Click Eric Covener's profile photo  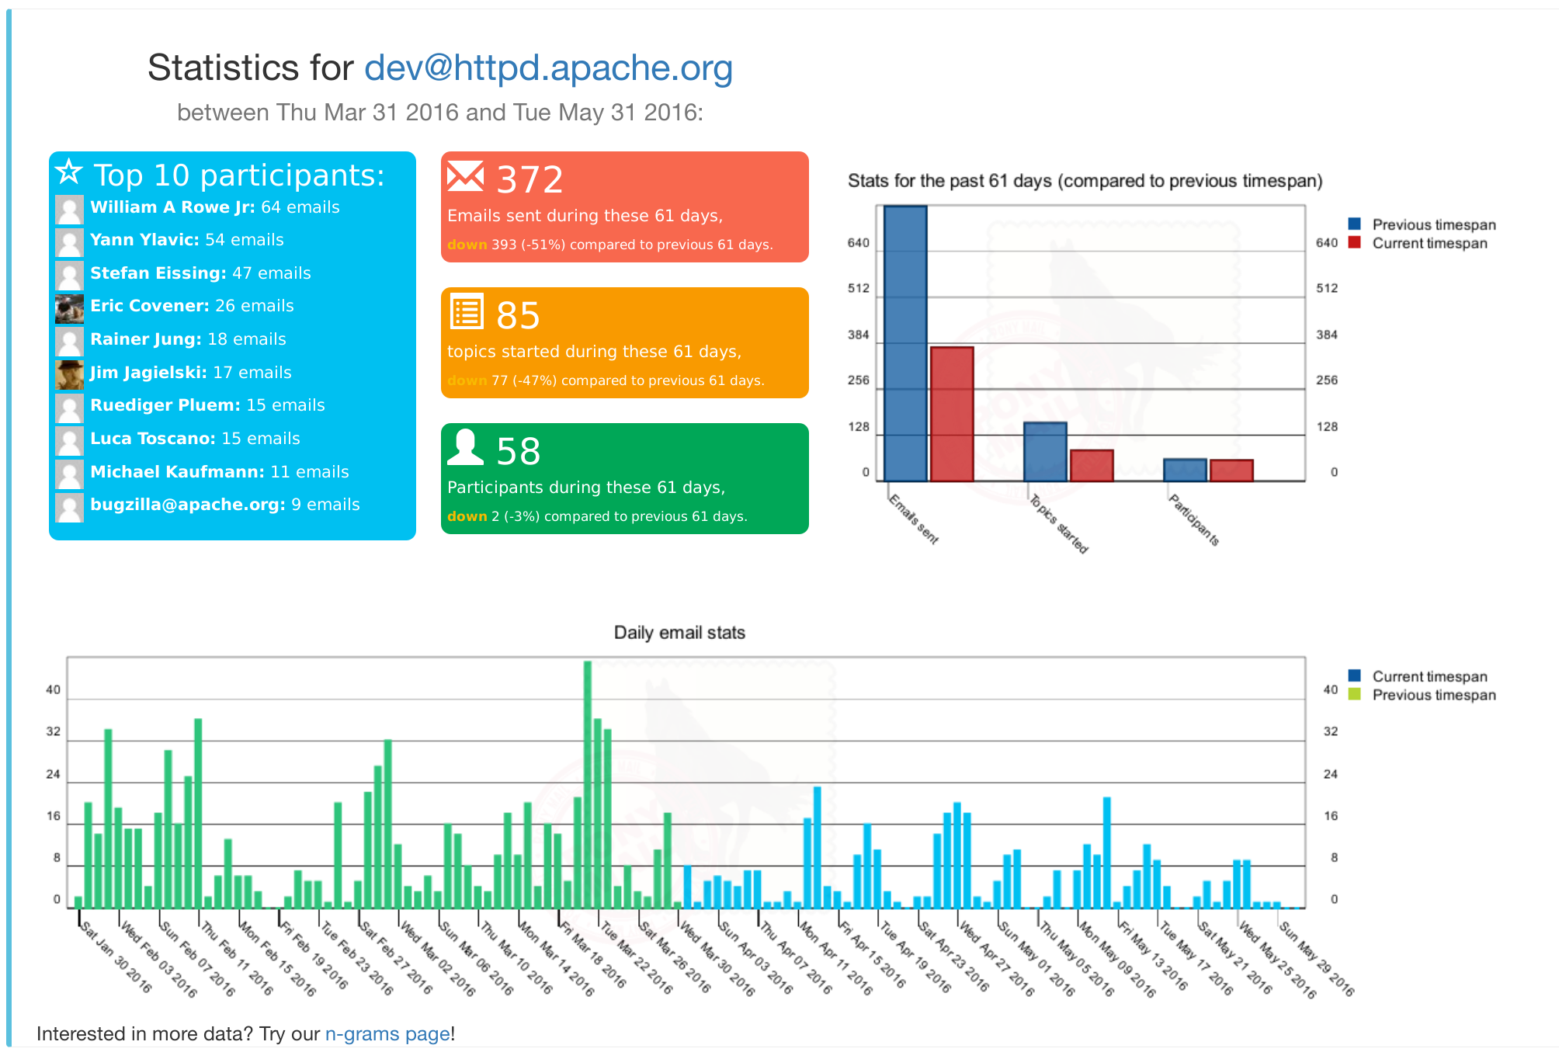(69, 309)
